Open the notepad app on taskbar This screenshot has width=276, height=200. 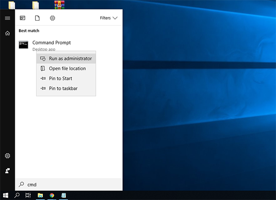63,195
